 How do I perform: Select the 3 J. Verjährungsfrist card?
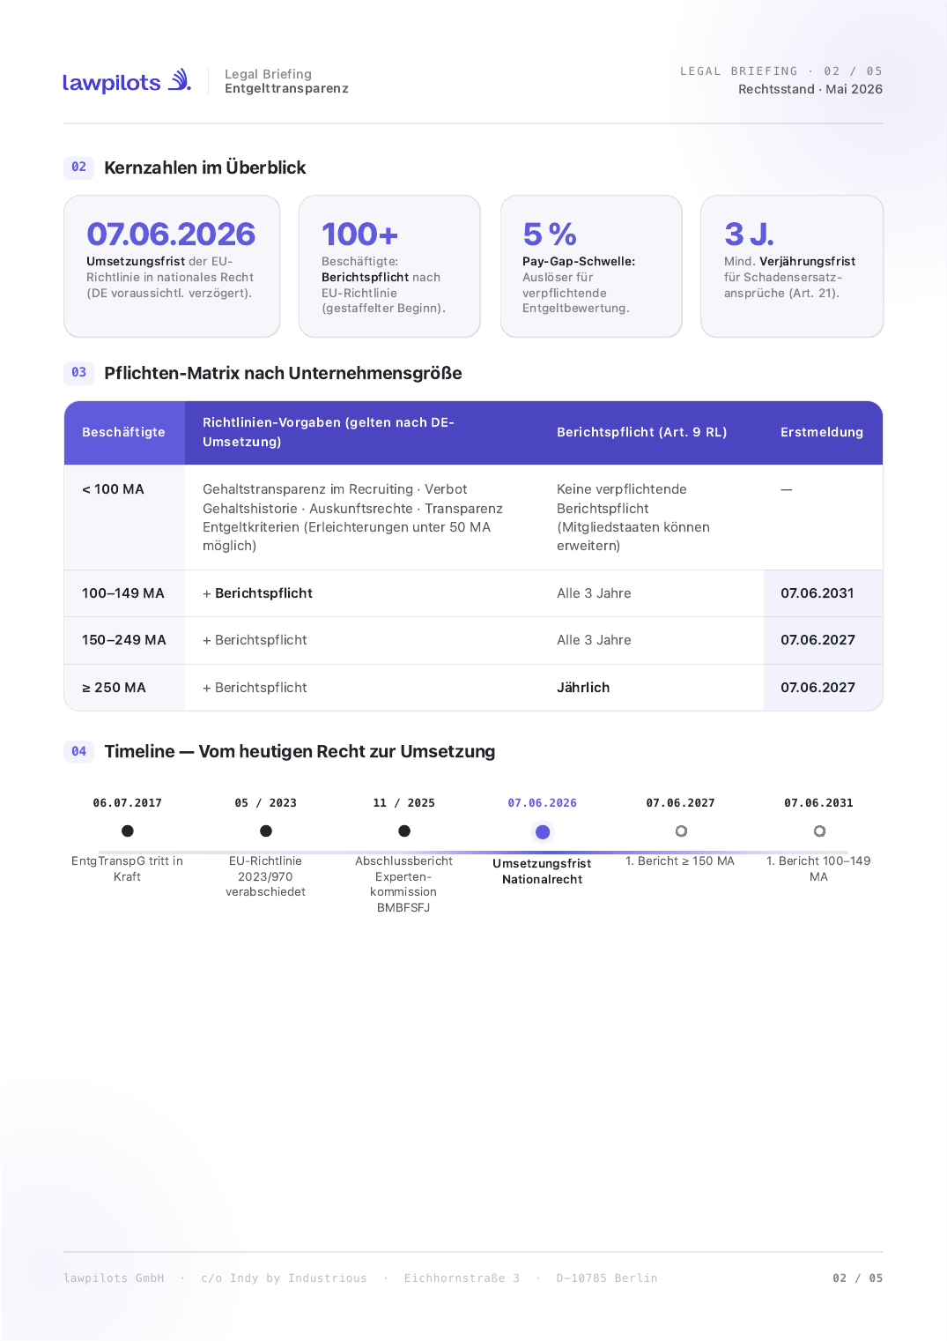[x=792, y=266]
